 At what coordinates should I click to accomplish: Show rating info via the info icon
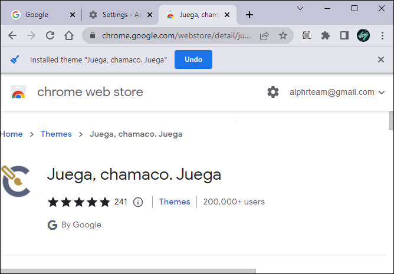point(138,202)
